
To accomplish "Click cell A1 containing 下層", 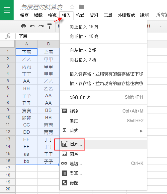I will pyautogui.click(x=27, y=52).
